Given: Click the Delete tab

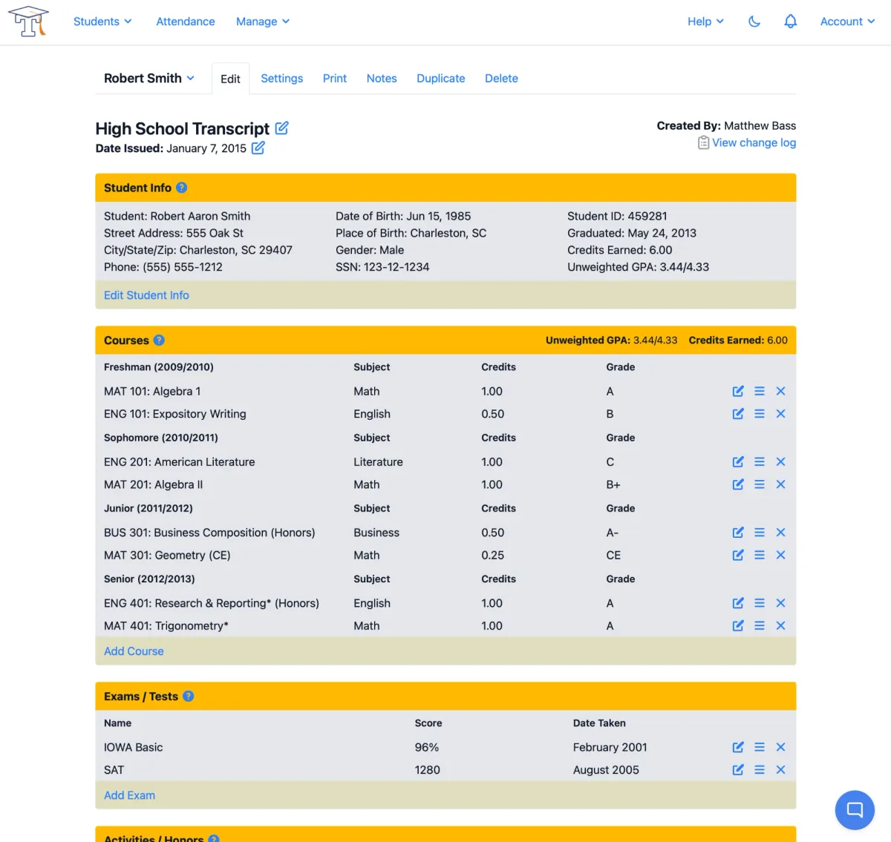Looking at the screenshot, I should [x=501, y=78].
